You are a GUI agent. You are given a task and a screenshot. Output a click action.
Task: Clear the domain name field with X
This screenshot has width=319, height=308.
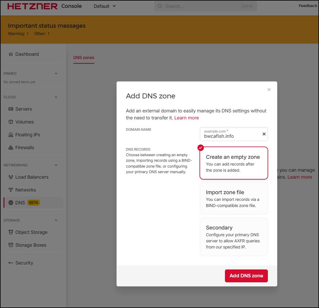coord(264,134)
